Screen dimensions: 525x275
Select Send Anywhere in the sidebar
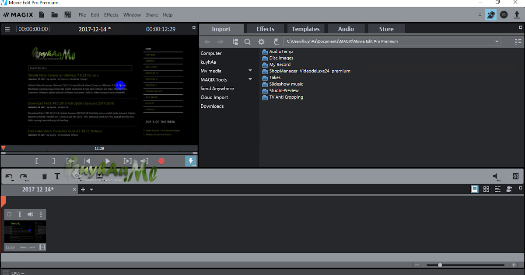pos(217,89)
